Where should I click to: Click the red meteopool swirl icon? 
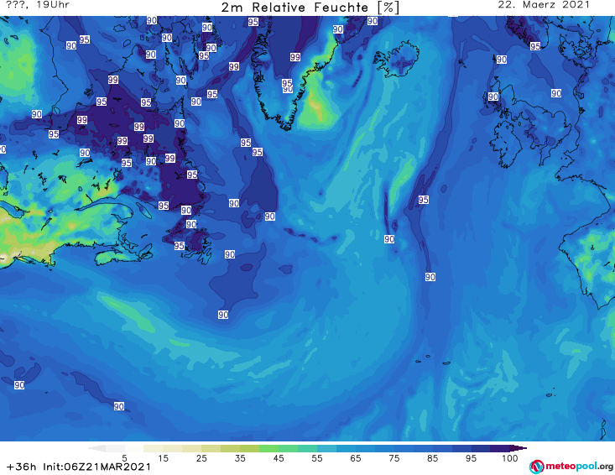coord(536,467)
